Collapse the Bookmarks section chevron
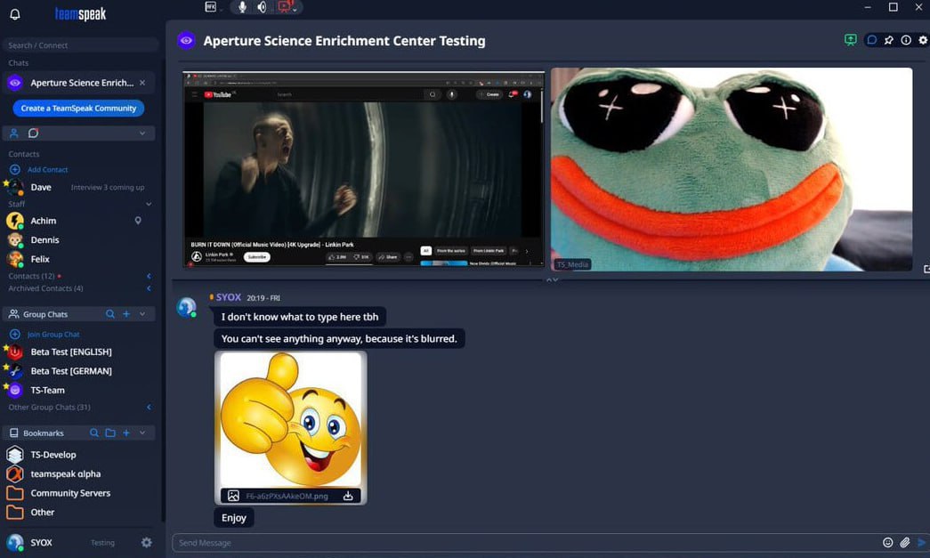 click(142, 433)
